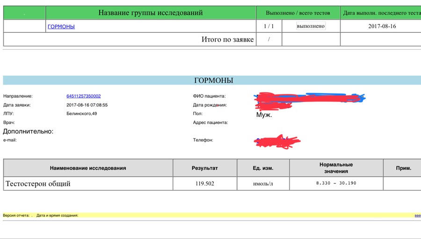Click the last test date 2017-08-16 cell

click(x=382, y=26)
